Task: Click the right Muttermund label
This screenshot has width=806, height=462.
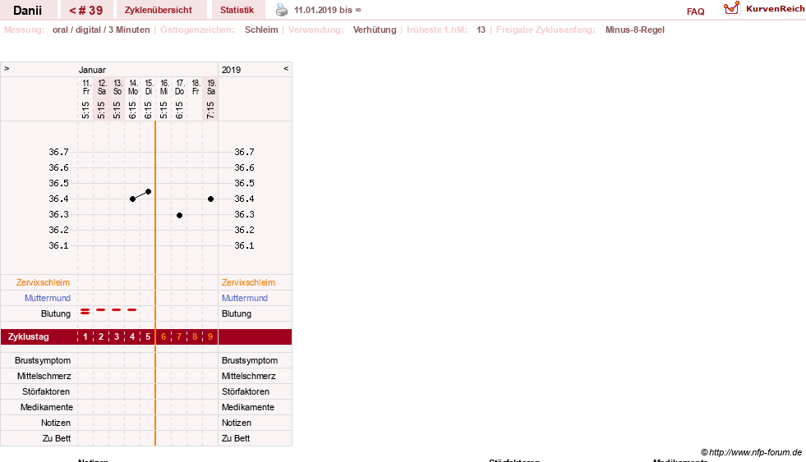Action: 245,298
